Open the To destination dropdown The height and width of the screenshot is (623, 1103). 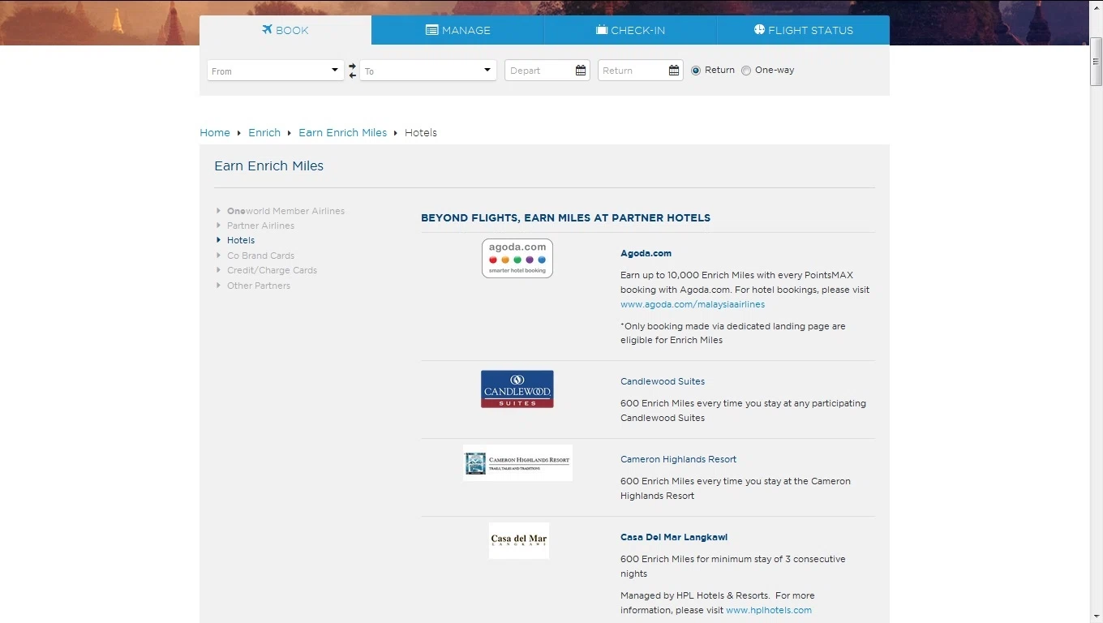pos(428,71)
